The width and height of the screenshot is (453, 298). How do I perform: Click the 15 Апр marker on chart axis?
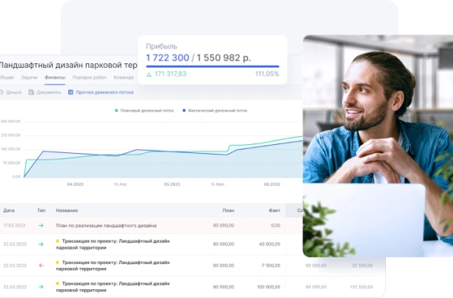[120, 184]
